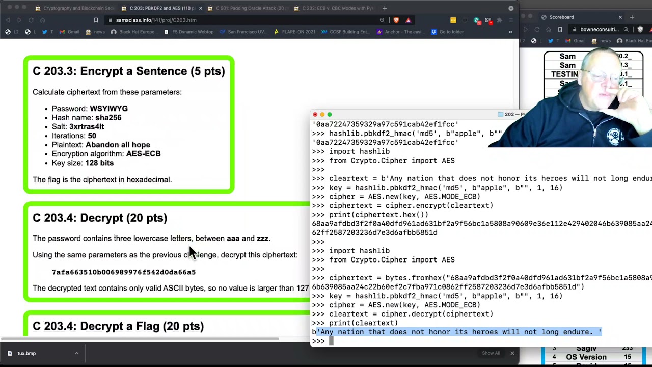Click the bookmark icon in Scoreboard window
The image size is (652, 367).
[x=560, y=30]
